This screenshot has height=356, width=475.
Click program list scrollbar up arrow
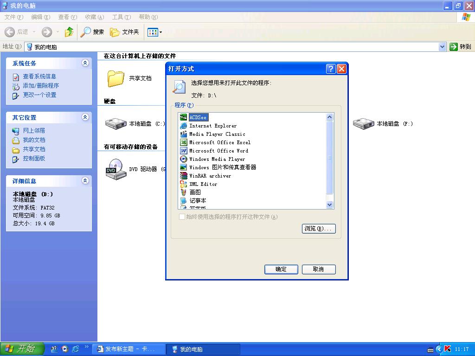pos(330,117)
